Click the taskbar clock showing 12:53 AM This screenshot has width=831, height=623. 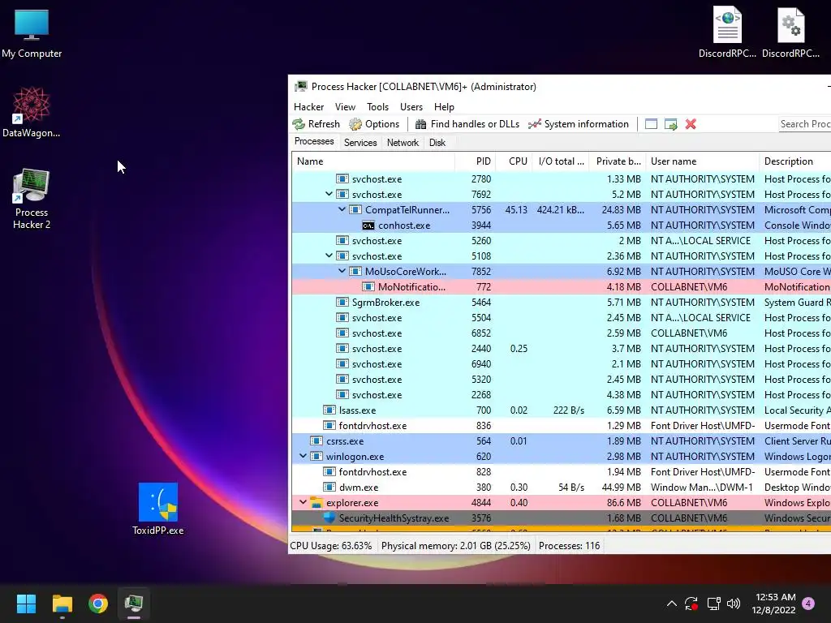773,604
